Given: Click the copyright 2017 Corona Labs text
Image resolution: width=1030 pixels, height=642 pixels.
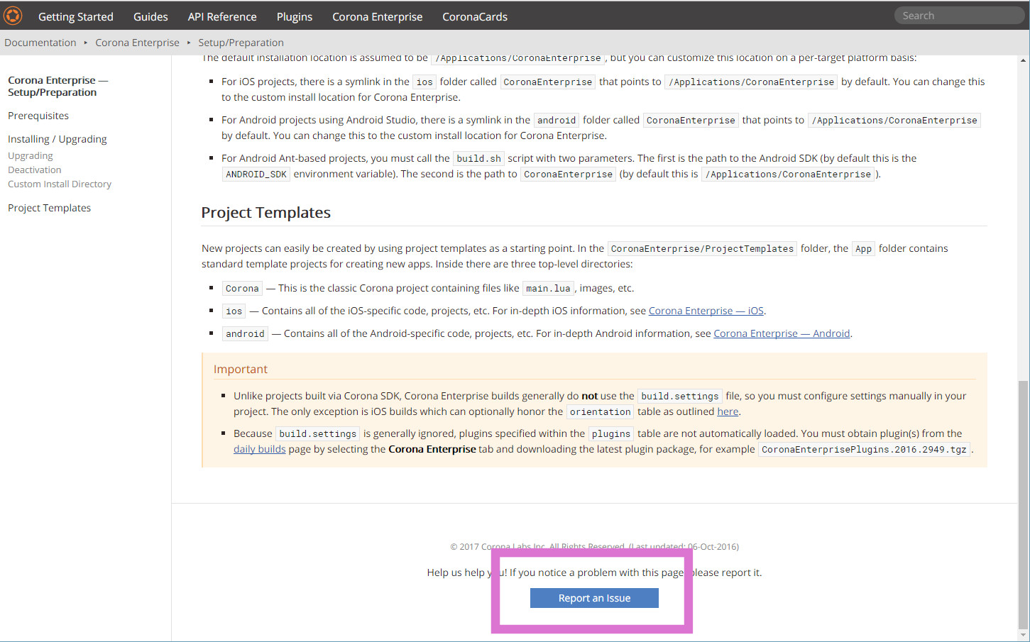Looking at the screenshot, I should 594,547.
